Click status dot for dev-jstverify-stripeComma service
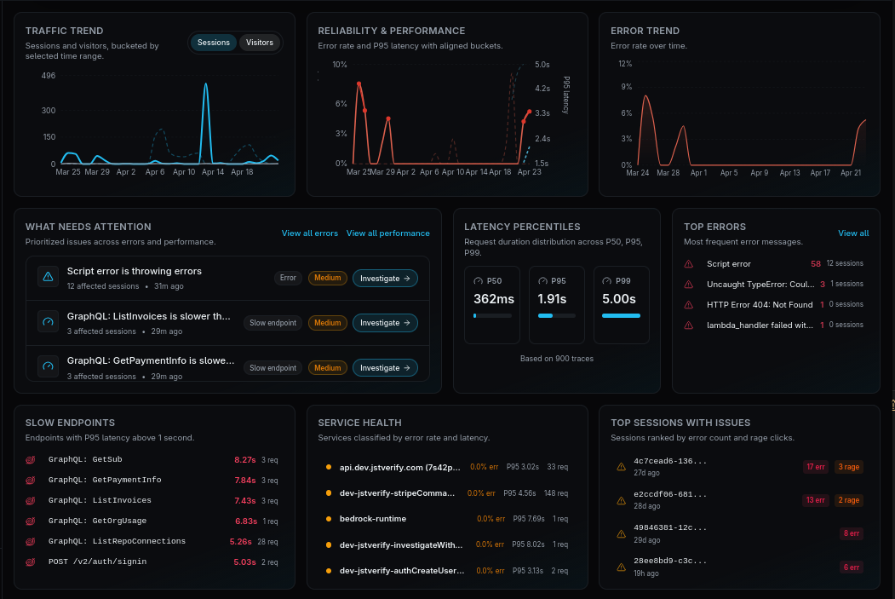This screenshot has width=895, height=599. (329, 492)
